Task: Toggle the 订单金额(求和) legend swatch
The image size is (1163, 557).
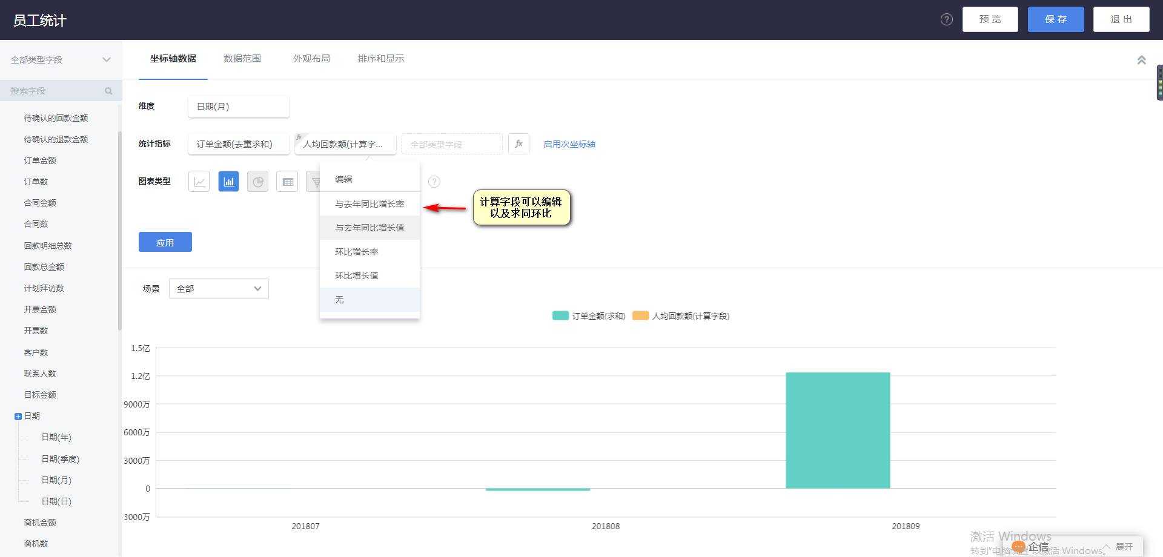Action: 560,315
